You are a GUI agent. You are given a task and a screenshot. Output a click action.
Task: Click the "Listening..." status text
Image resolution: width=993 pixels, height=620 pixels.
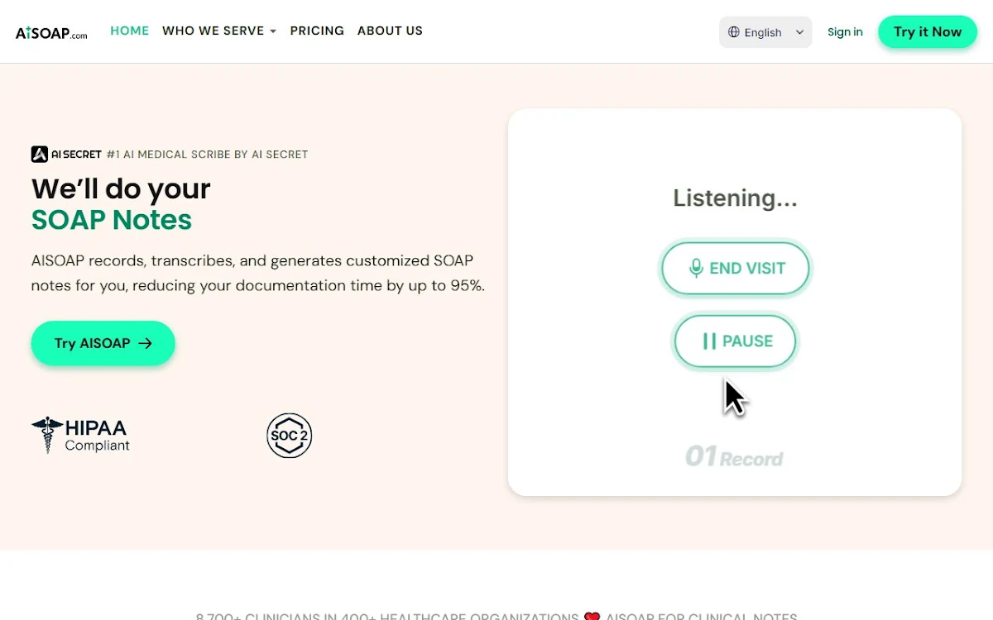736,198
